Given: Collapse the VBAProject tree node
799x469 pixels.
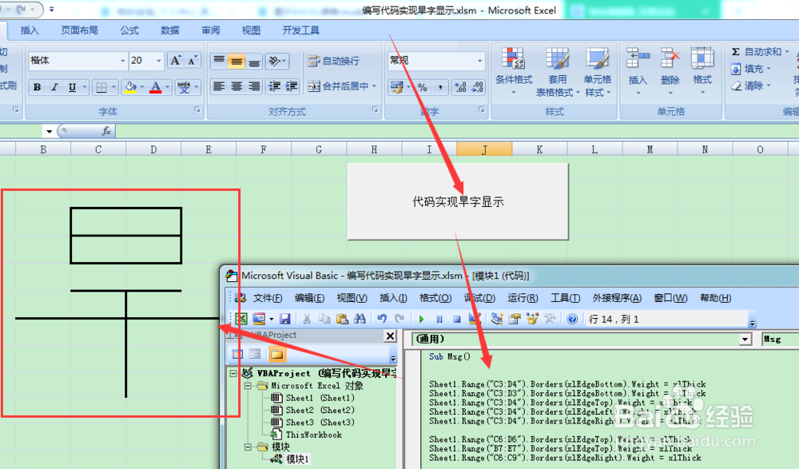Looking at the screenshot, I should 233,373.
